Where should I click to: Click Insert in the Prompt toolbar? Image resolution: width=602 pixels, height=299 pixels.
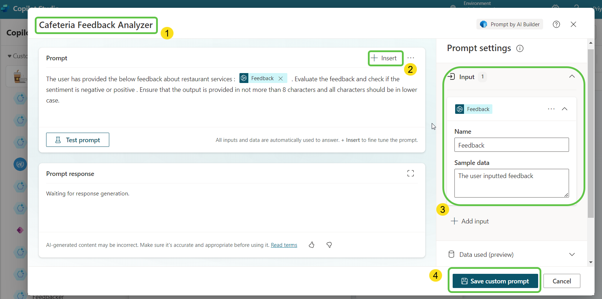pyautogui.click(x=385, y=58)
